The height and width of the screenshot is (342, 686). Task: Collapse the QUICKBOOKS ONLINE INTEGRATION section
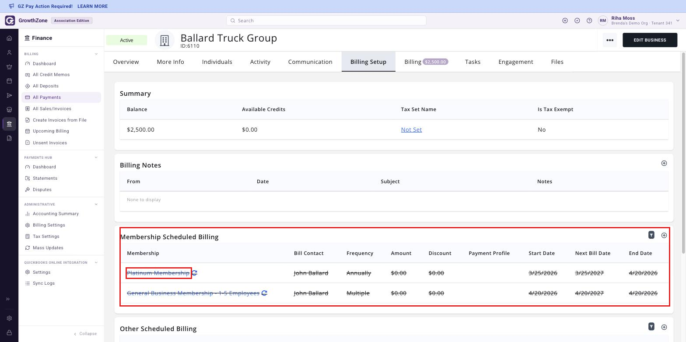pos(96,262)
